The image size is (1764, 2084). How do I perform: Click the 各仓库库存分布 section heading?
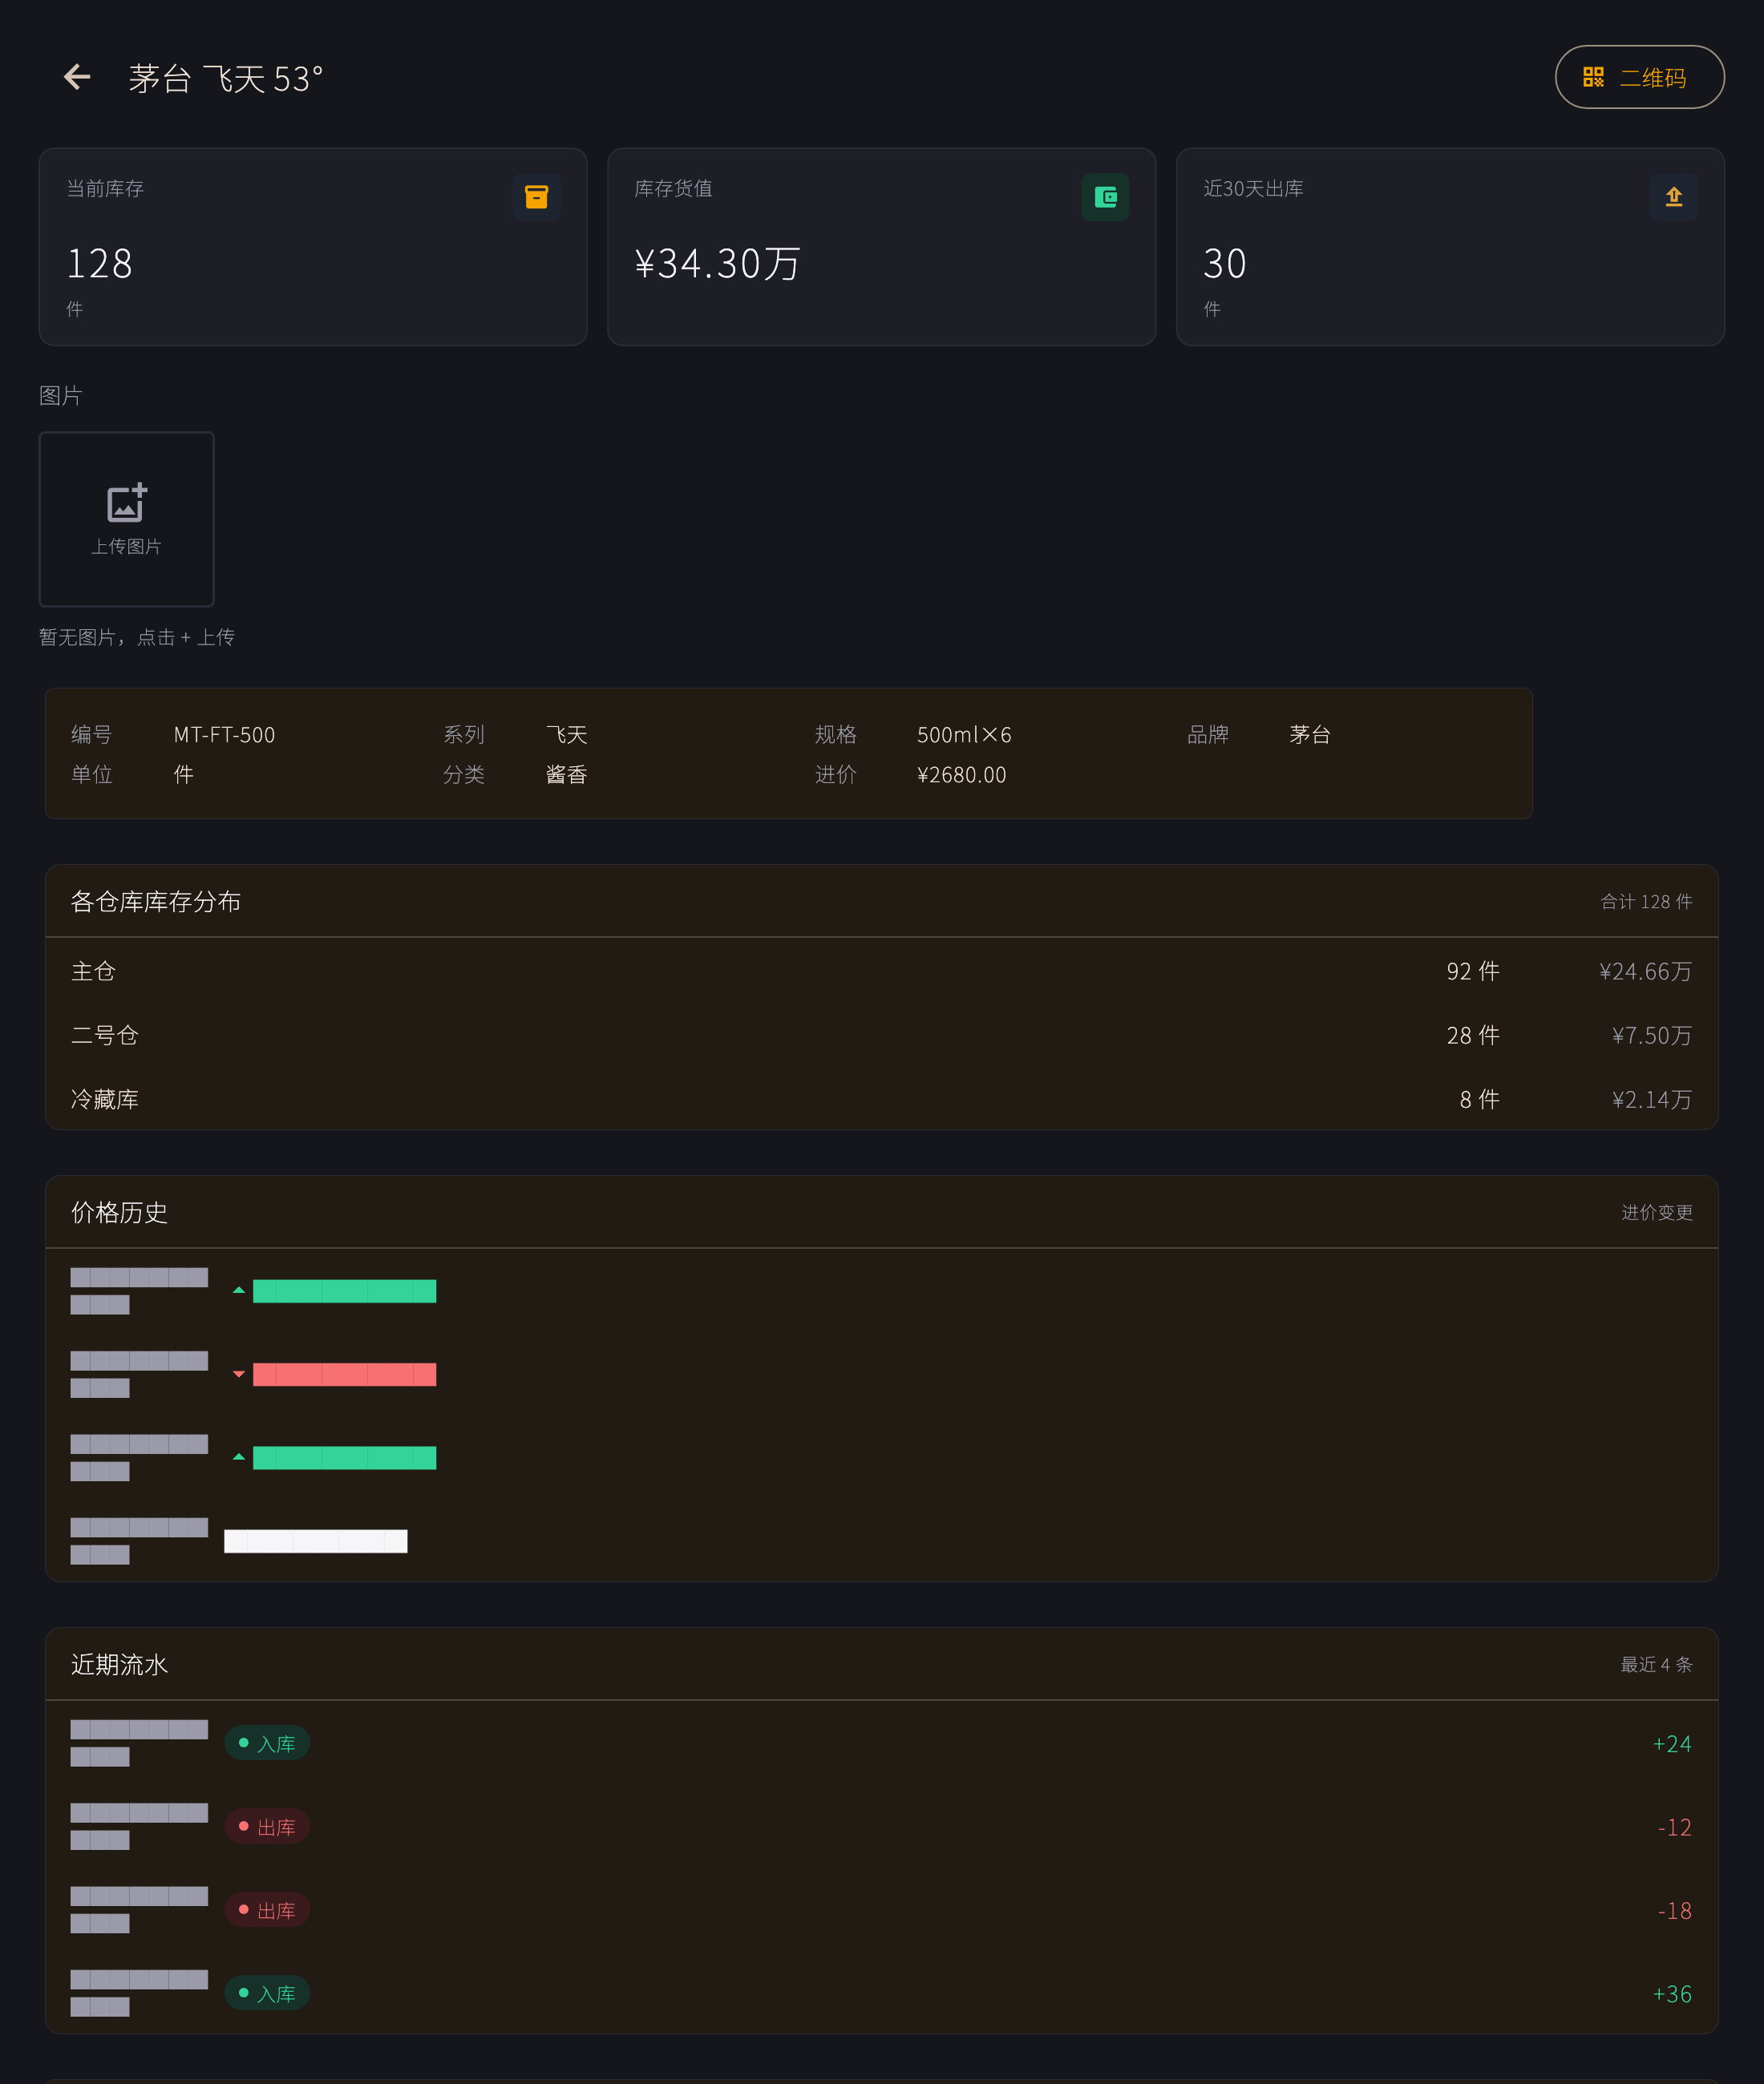(x=156, y=902)
